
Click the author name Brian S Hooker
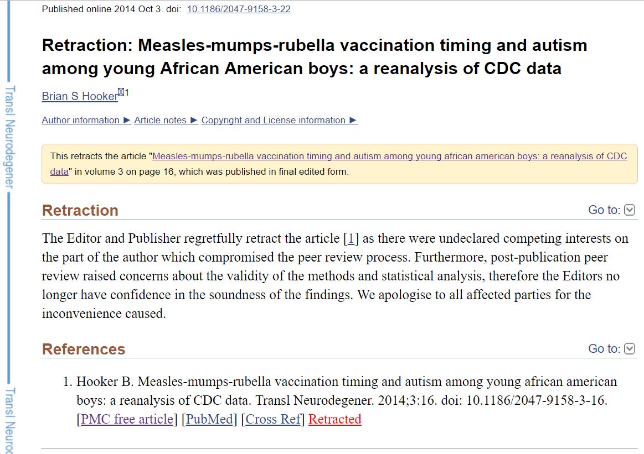coord(80,96)
